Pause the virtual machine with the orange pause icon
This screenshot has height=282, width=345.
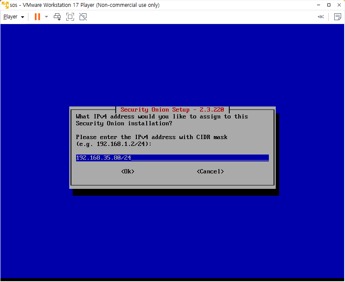37,17
